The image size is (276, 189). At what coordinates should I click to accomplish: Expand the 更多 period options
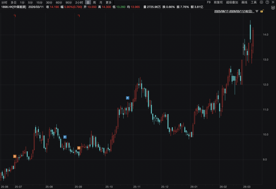pos(109,2)
